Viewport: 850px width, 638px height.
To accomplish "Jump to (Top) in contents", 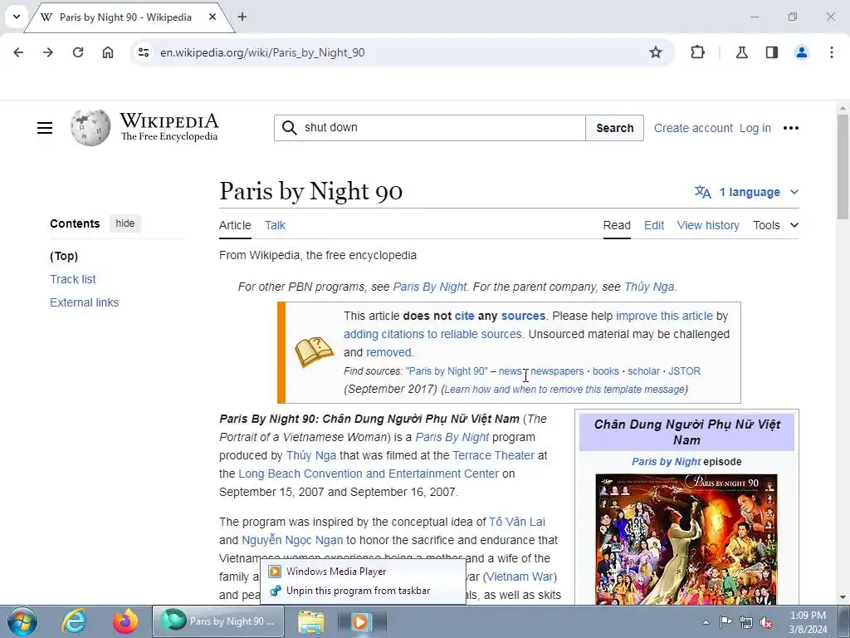I will pos(64,256).
